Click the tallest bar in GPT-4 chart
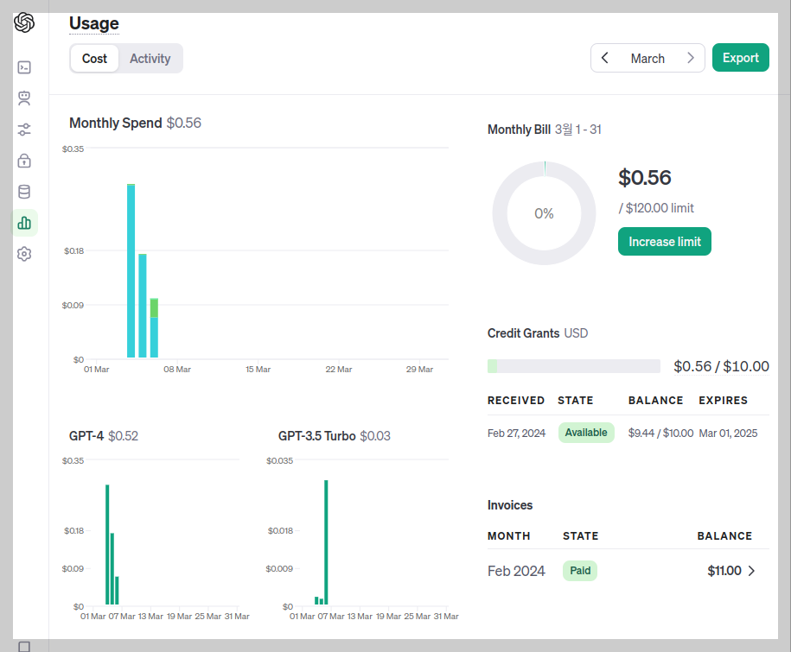The image size is (791, 652). coord(107,544)
